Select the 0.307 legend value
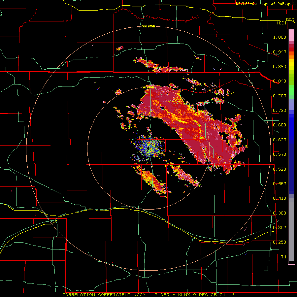 [x=280, y=228]
